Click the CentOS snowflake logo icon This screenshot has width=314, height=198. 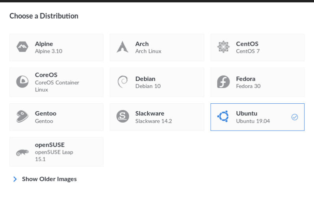[x=223, y=47]
